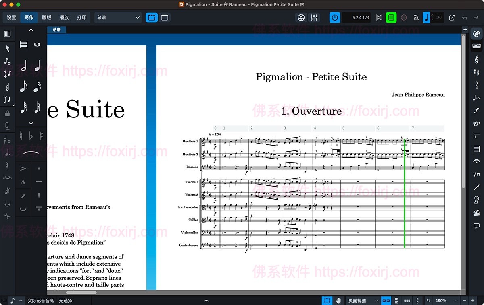This screenshot has height=305, width=484.
Task: Zoom in with the plus button
Action: tap(473, 300)
